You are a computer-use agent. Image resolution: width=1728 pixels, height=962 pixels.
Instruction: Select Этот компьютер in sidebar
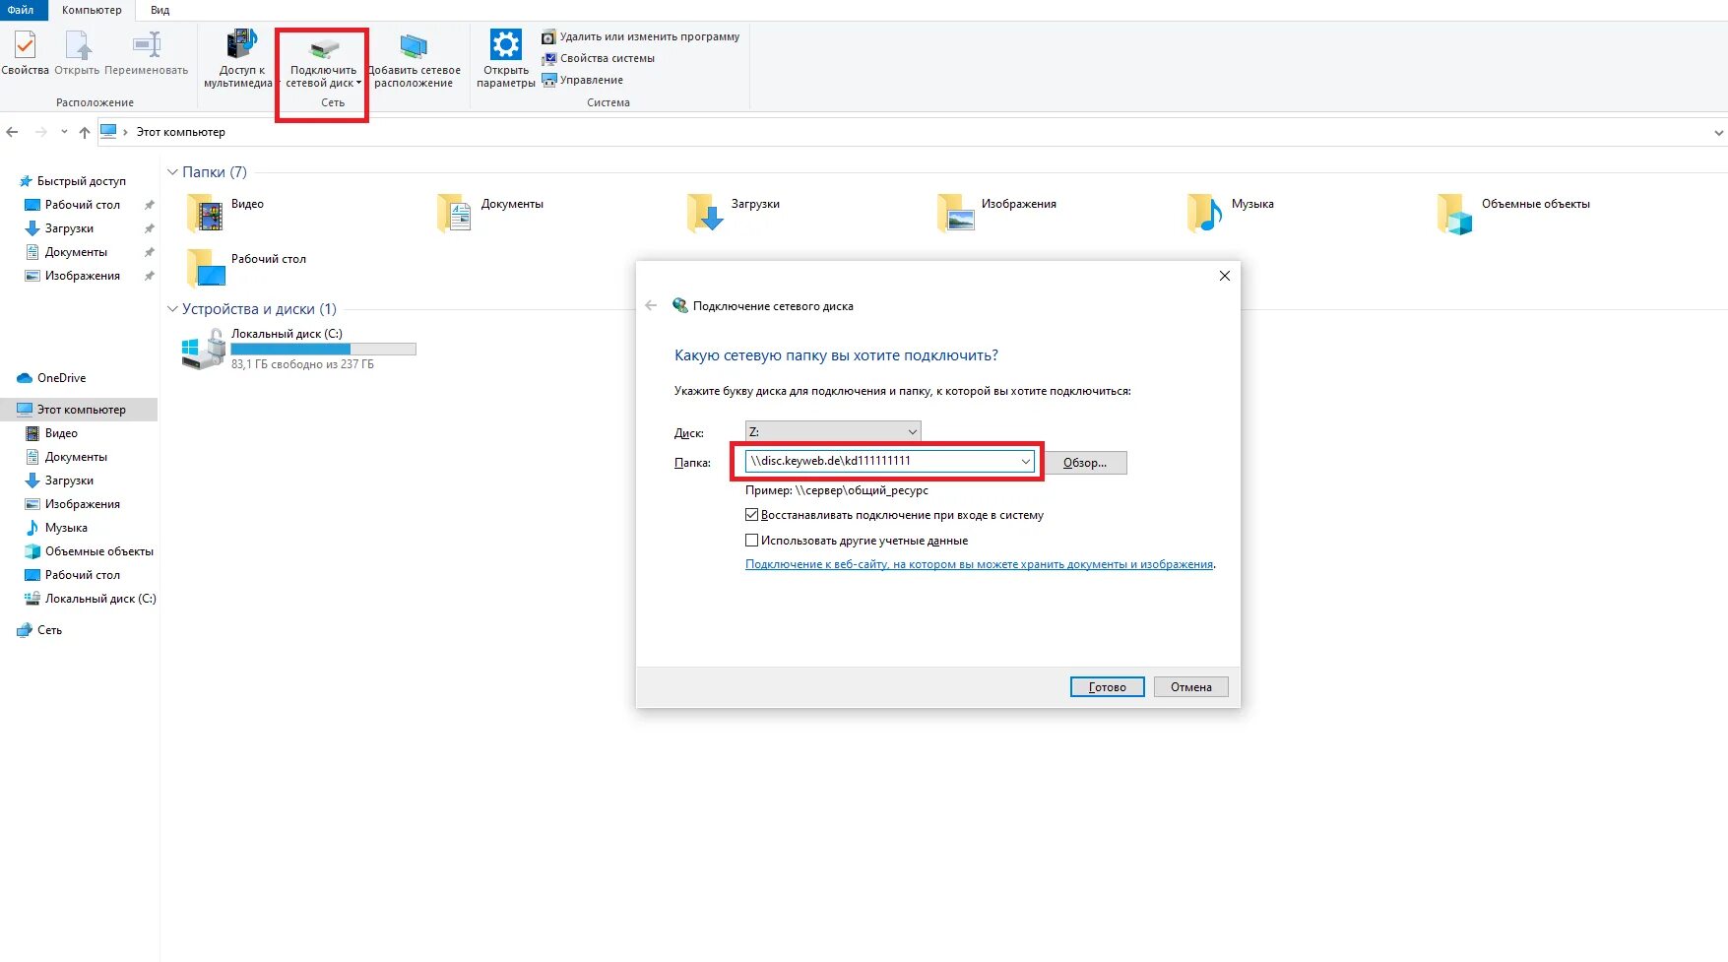(x=79, y=410)
